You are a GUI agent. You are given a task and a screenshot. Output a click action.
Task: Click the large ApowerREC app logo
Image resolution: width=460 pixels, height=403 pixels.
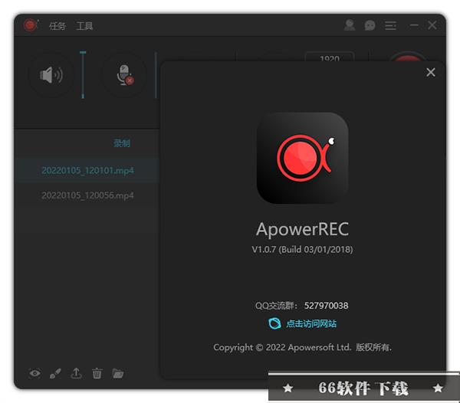(303, 158)
